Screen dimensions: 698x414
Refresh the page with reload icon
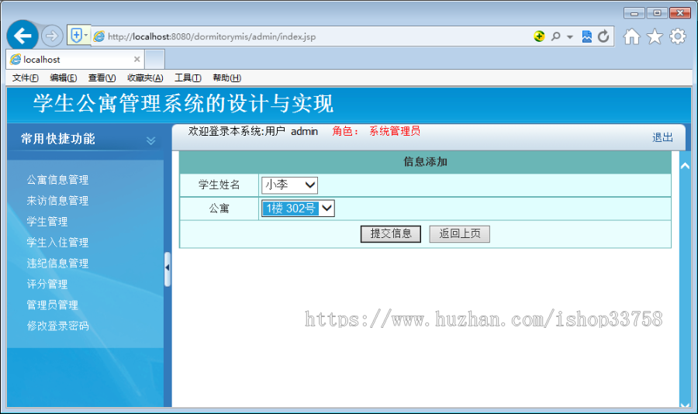[603, 36]
